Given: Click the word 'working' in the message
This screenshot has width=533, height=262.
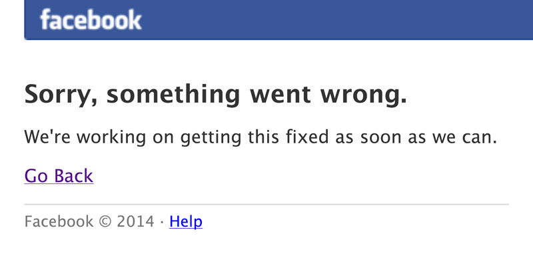Looking at the screenshot, I should [x=111, y=137].
